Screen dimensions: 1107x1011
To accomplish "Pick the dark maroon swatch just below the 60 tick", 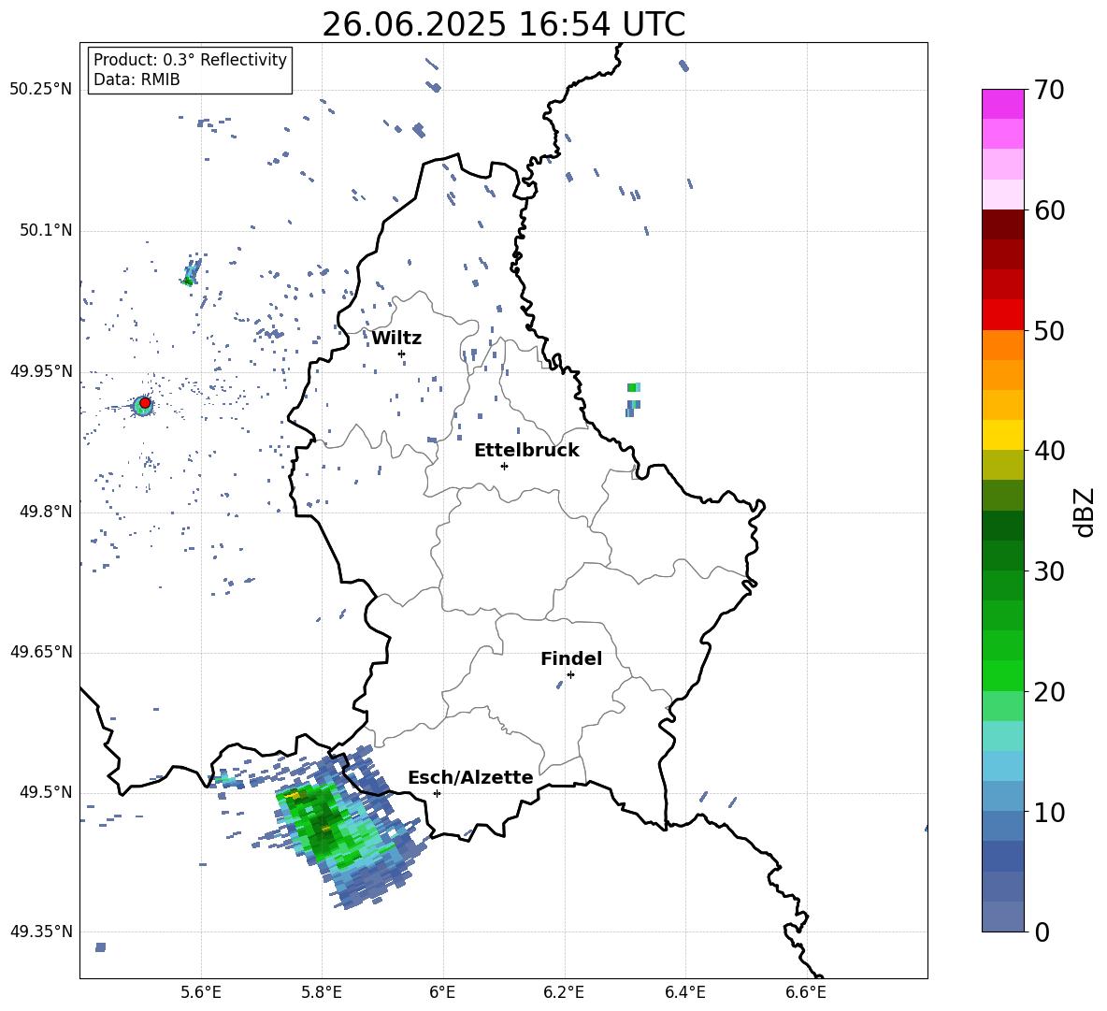I will (x=1002, y=224).
